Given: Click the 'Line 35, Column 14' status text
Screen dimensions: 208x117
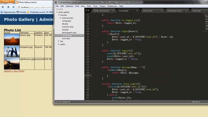Looking at the screenshot, I should click(x=62, y=102).
